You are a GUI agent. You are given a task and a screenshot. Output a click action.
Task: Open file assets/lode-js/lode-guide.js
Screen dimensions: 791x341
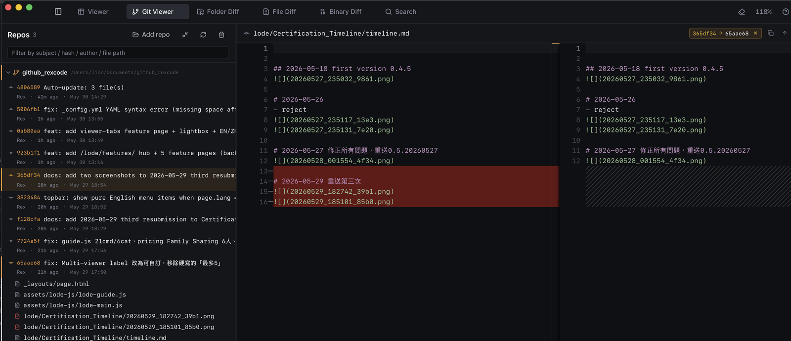pyautogui.click(x=75, y=295)
